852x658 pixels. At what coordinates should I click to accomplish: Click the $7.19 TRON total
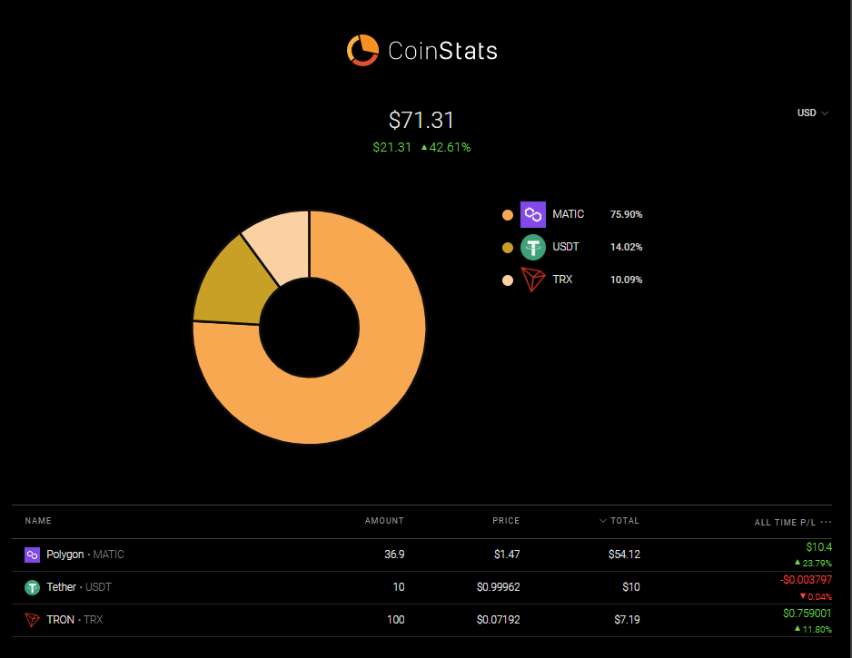[627, 620]
